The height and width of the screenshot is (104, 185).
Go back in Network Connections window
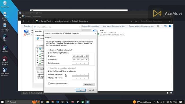24,21
